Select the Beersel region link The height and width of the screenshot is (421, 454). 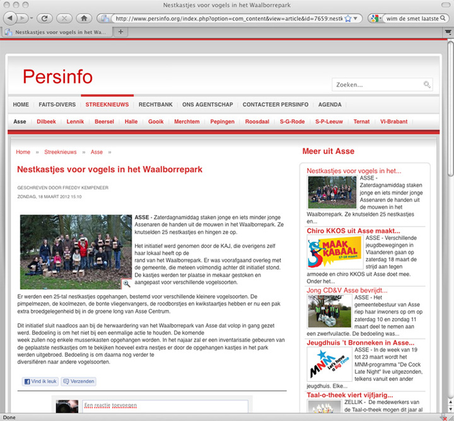104,122
